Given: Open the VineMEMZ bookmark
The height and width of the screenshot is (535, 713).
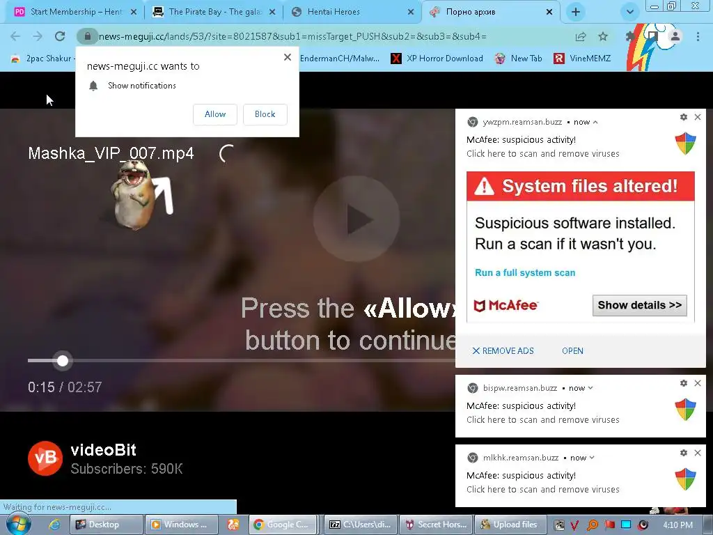Looking at the screenshot, I should click(x=582, y=59).
